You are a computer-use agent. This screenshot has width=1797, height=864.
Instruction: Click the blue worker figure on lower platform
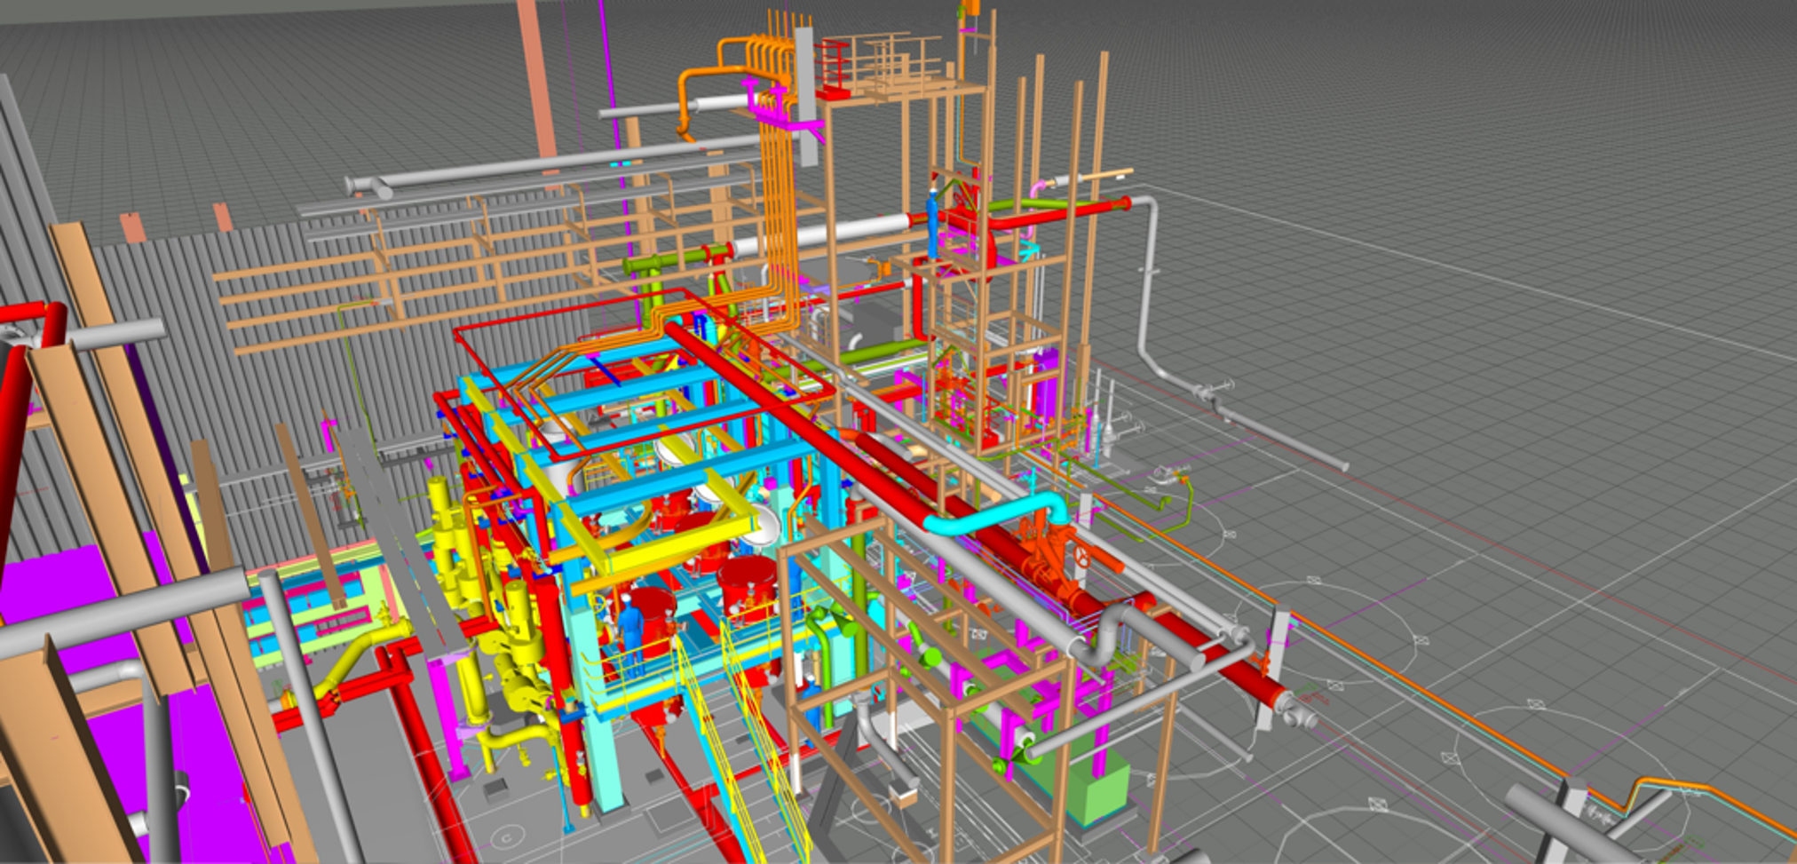click(x=630, y=626)
